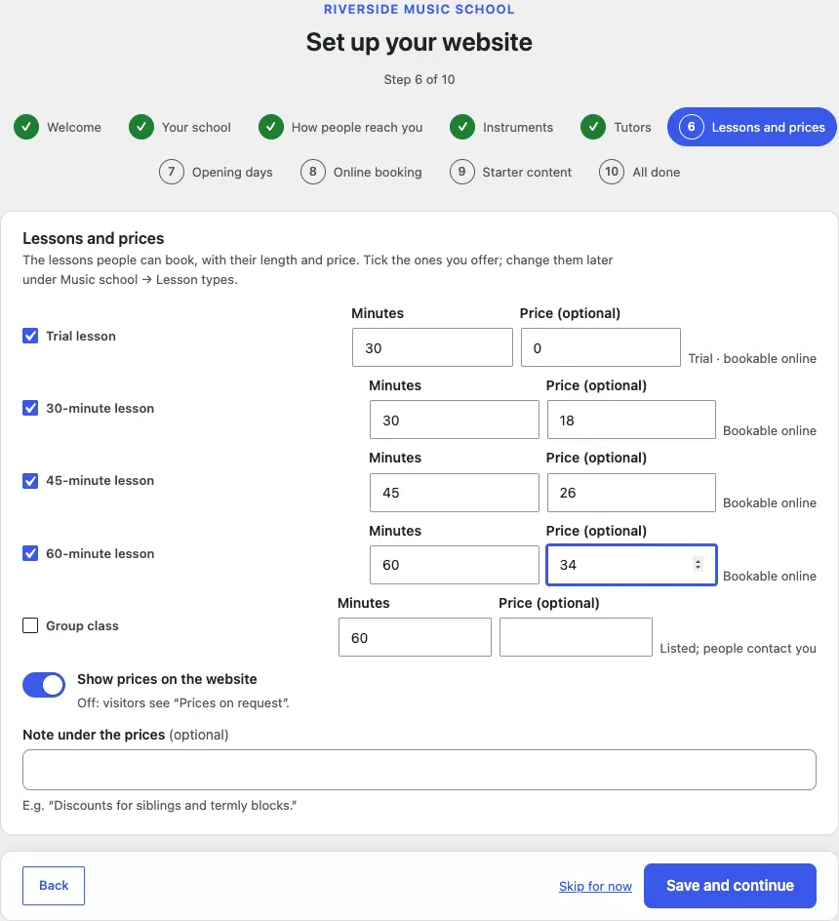
Task: Click the Trial lesson label
Action: point(81,336)
